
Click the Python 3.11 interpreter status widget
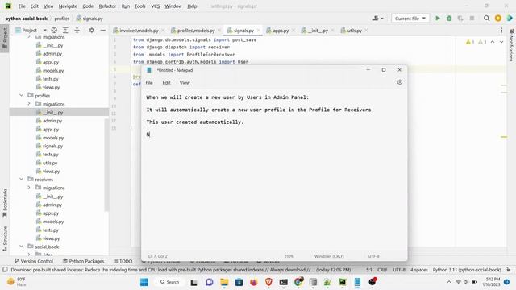[x=467, y=270]
